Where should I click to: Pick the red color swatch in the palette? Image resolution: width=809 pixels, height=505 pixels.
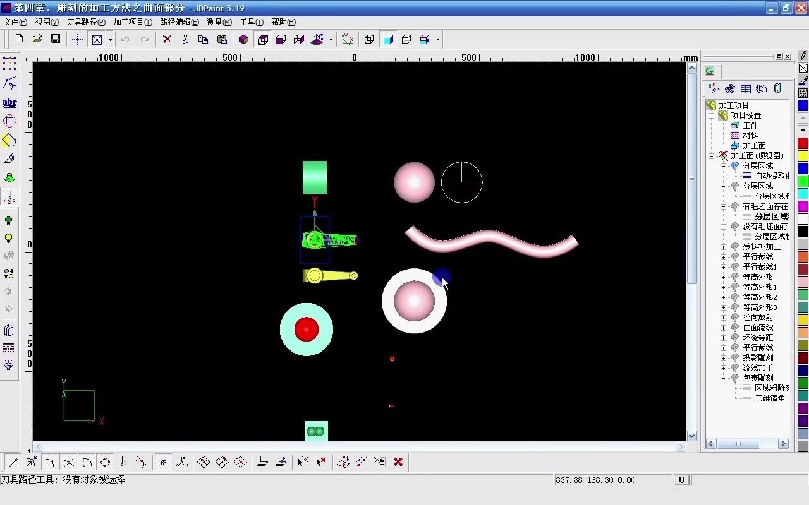tap(803, 143)
